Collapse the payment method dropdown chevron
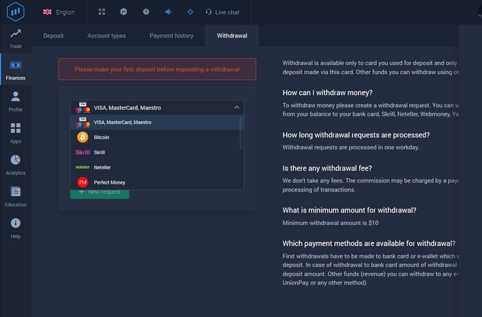Viewport: 482px width, 317px height. 237,107
